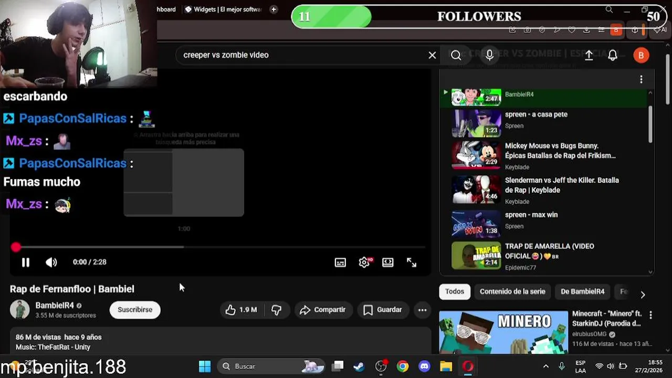Screen dimensions: 672x378
Task: Open Discord from taskbar
Action: [425, 366]
